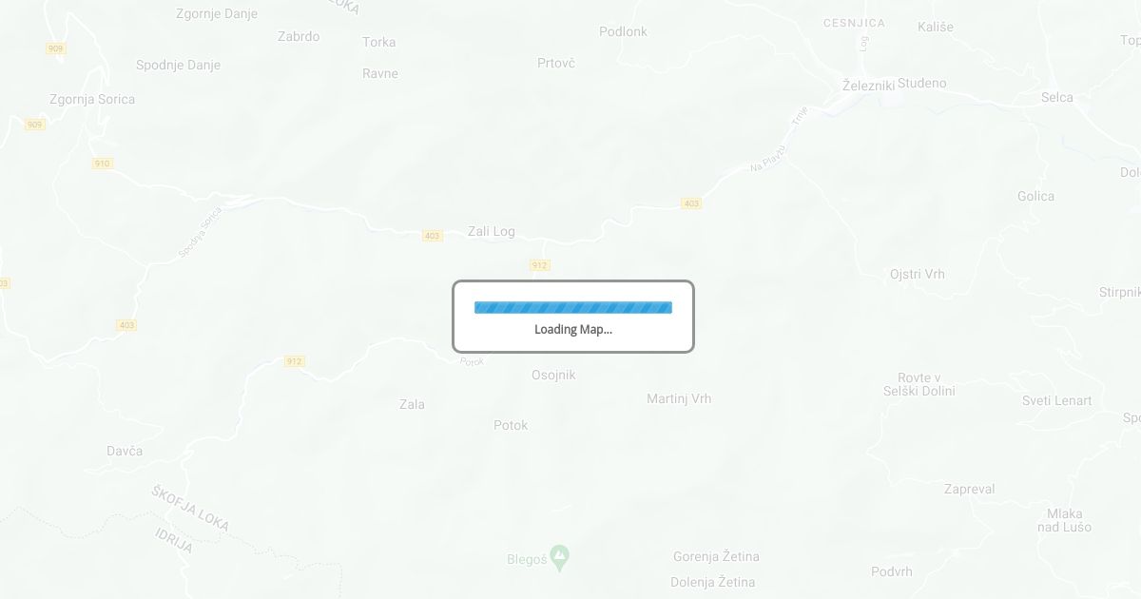
Task: Click the Davča village label
Action: coord(125,451)
